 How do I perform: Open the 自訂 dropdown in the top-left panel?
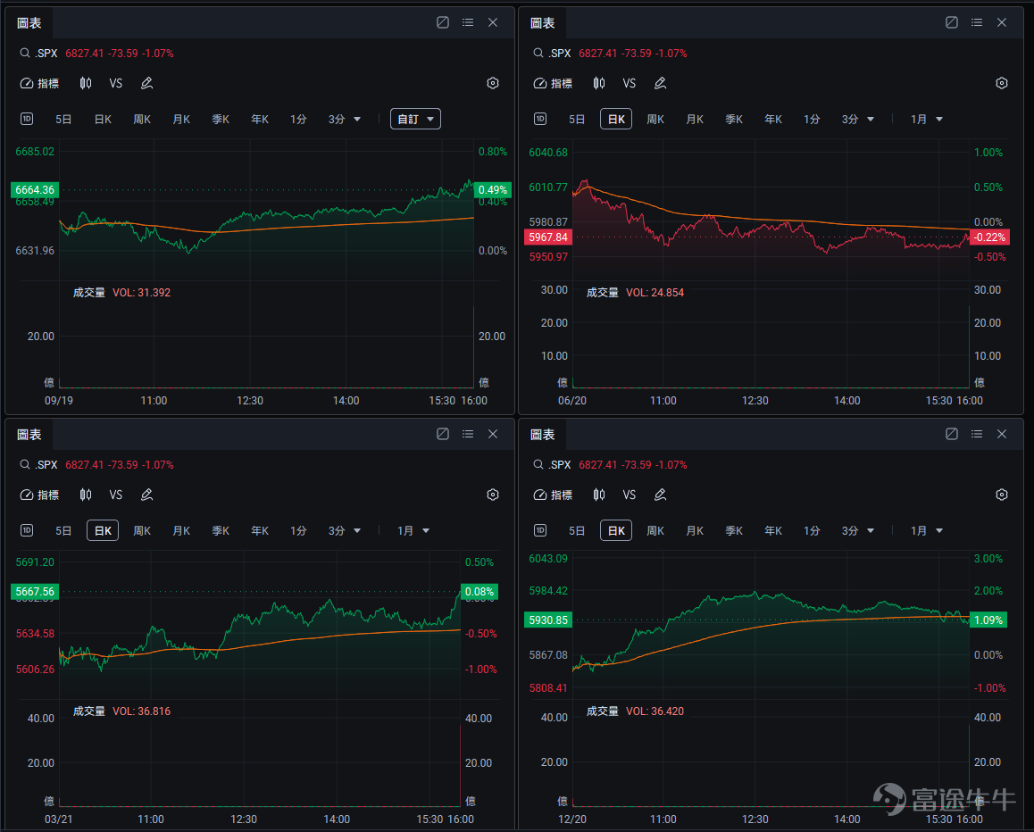pos(415,119)
